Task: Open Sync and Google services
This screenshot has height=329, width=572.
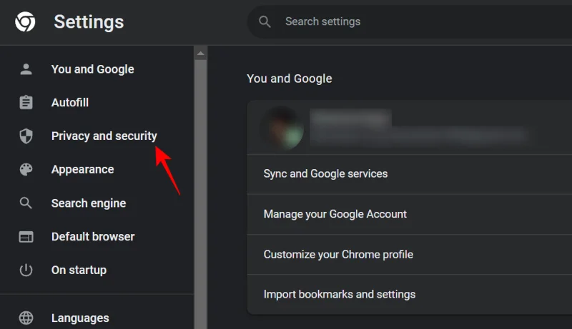Action: pos(325,173)
